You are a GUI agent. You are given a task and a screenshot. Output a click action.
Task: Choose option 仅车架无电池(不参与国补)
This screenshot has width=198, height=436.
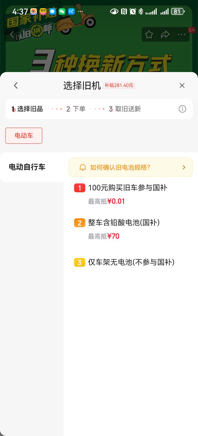[x=131, y=262]
